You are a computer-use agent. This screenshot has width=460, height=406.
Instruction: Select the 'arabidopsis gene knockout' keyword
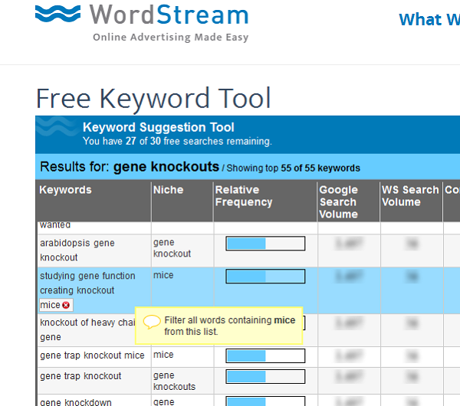tap(77, 250)
